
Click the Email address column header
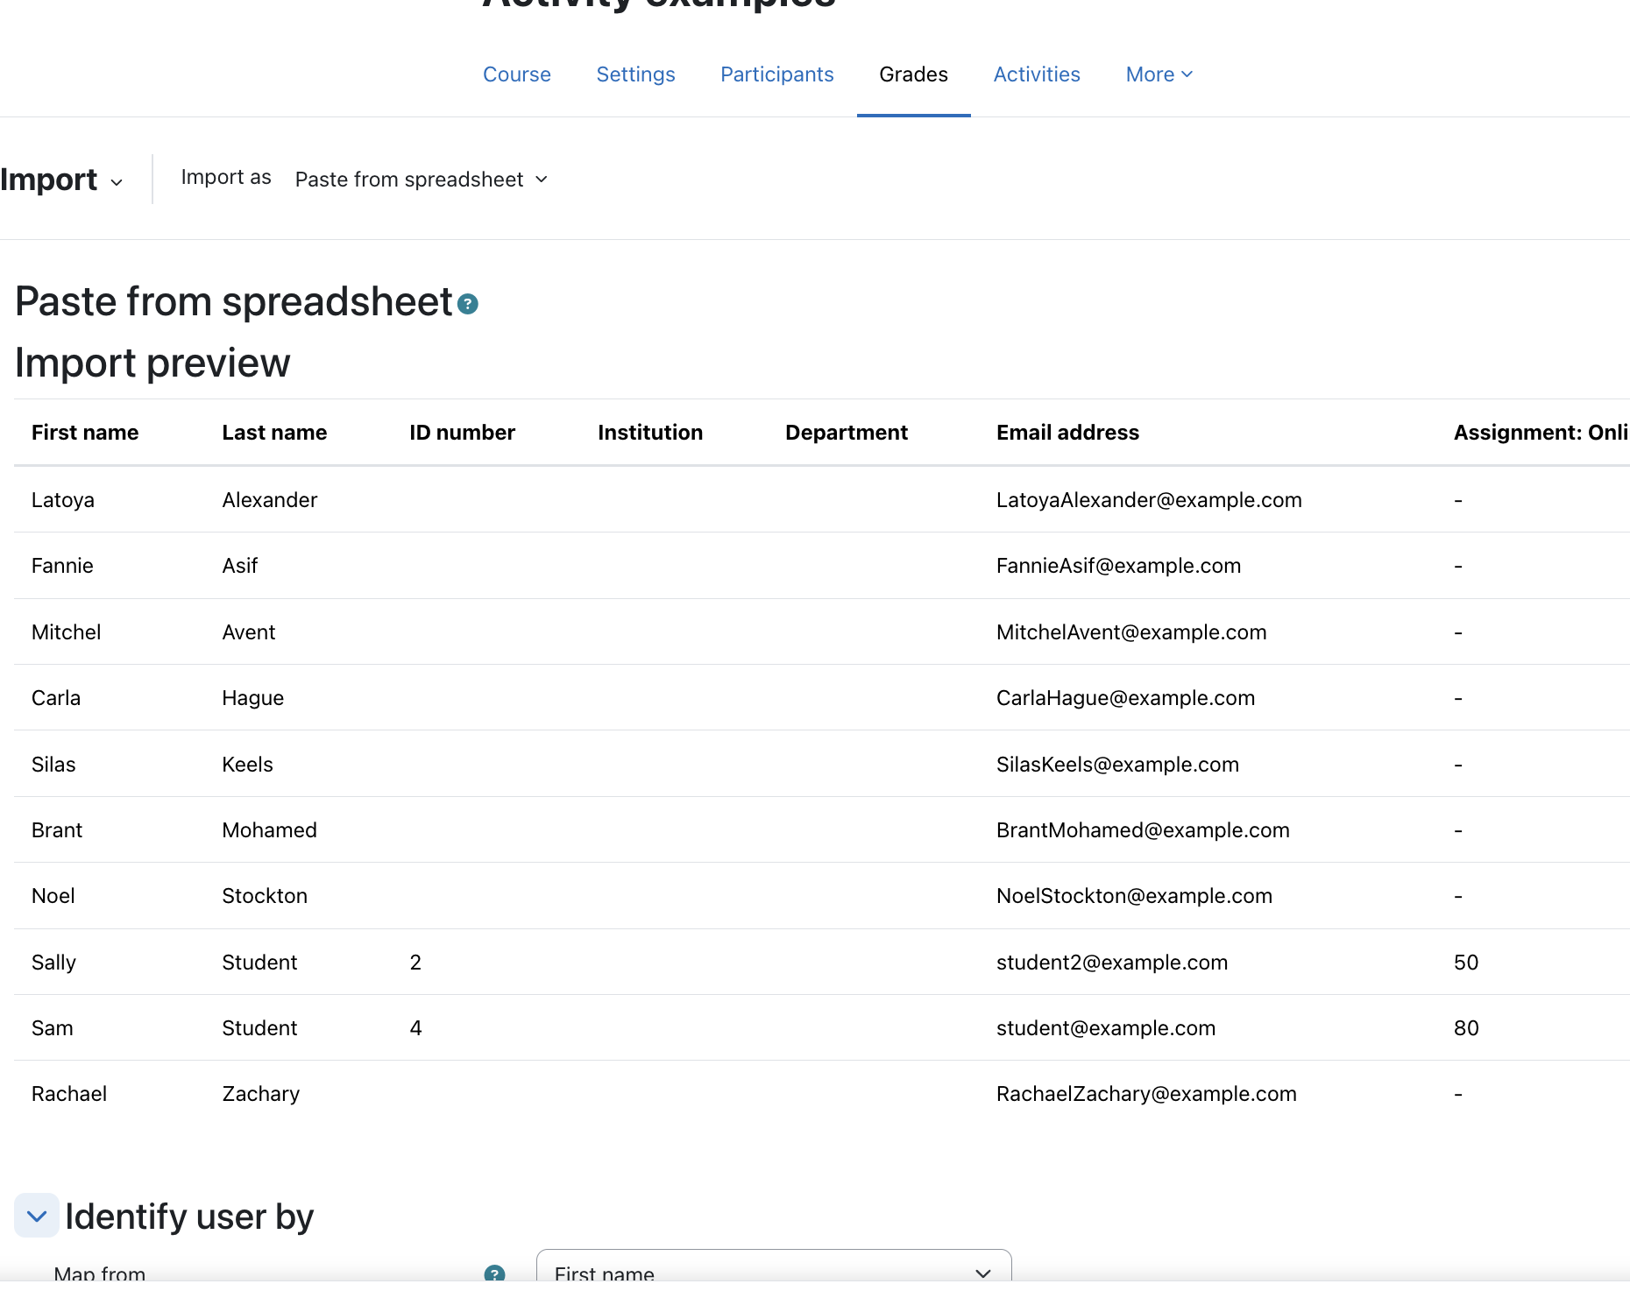[1067, 433]
